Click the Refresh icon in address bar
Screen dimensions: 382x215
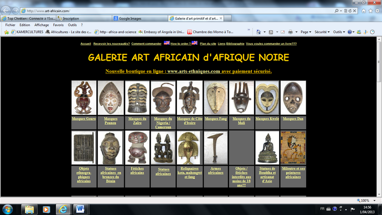coord(350,11)
